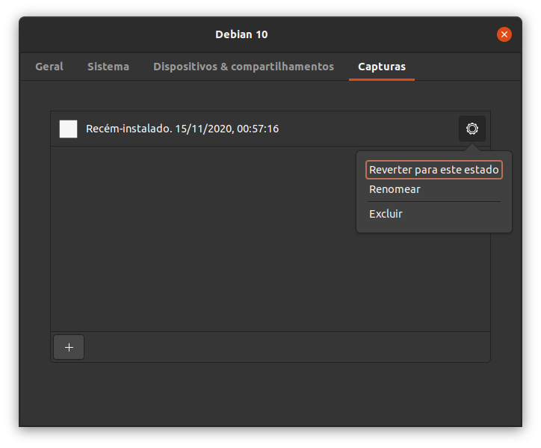Choose Excluir to delete the snapshot
Image resolution: width=541 pixels, height=448 pixels.
(x=386, y=214)
